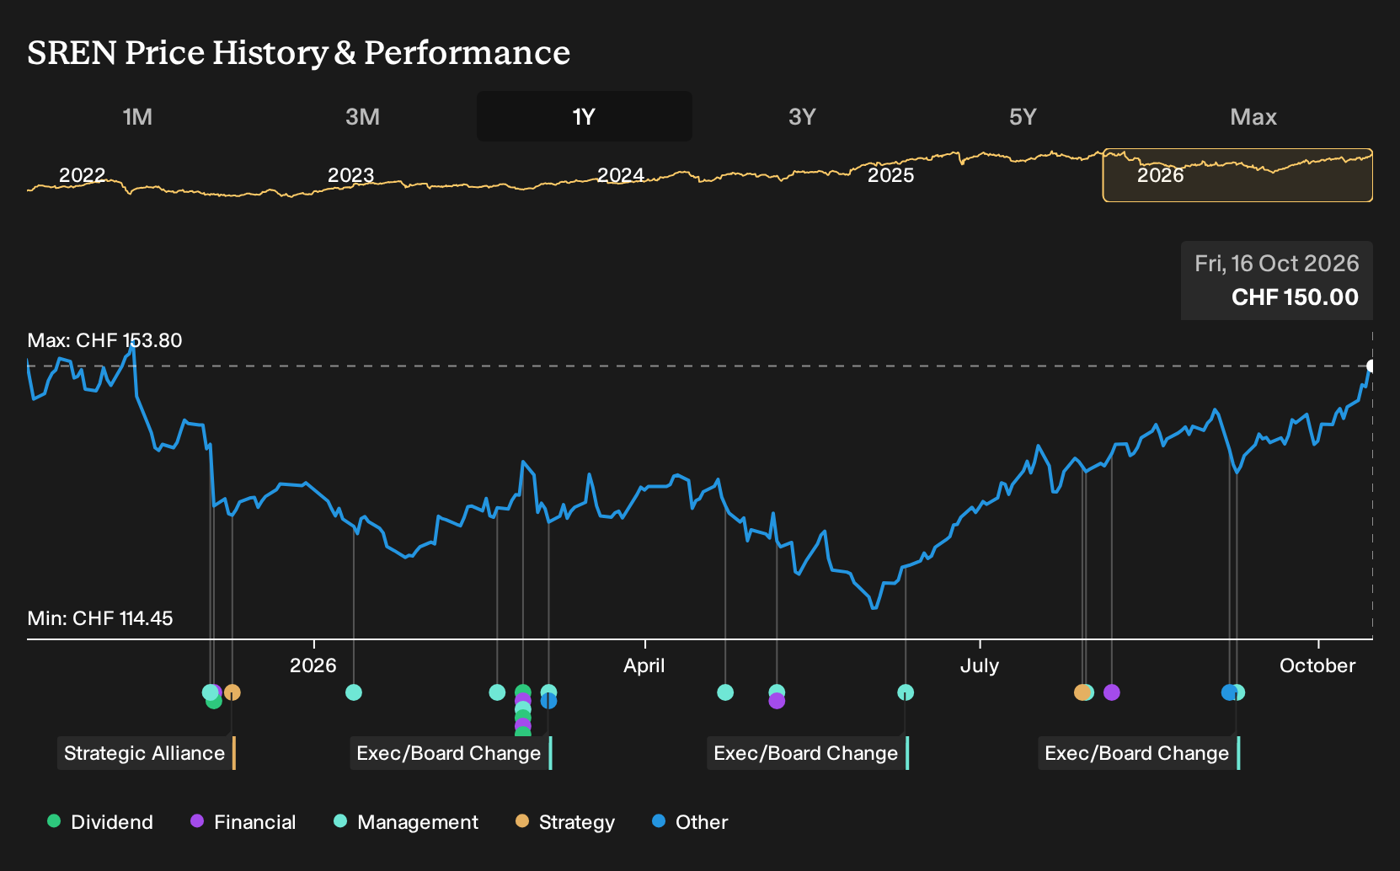Select the 1Y time range tab
Image resolution: width=1400 pixels, height=871 pixels.
click(x=585, y=116)
